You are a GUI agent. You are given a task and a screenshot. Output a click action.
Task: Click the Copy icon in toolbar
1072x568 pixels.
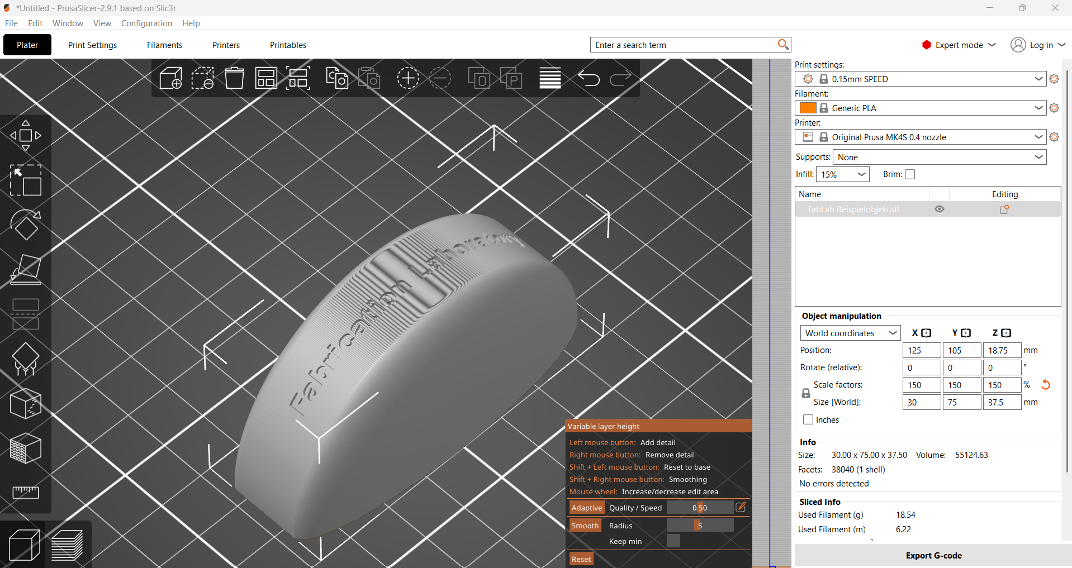pyautogui.click(x=337, y=78)
